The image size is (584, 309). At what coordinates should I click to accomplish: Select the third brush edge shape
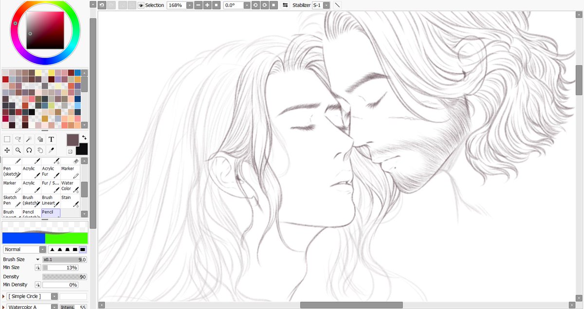[x=67, y=249]
